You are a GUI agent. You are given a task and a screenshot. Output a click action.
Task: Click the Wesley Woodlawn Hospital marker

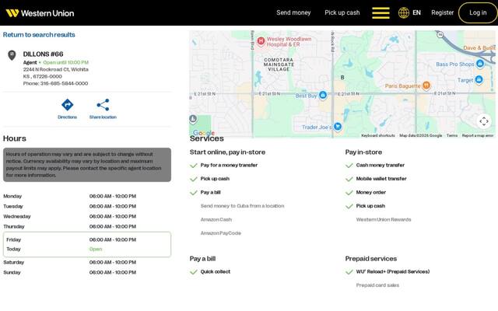click(261, 41)
